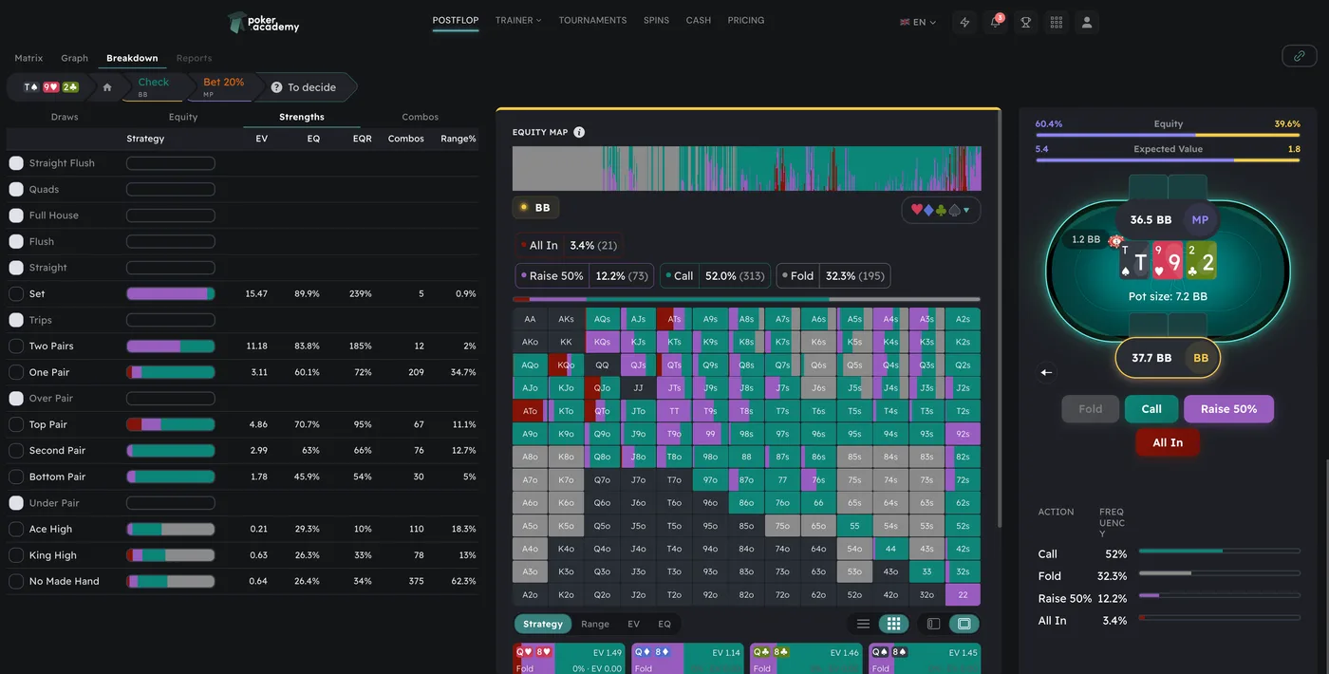
Task: Open the EN language dropdown
Action: (918, 22)
